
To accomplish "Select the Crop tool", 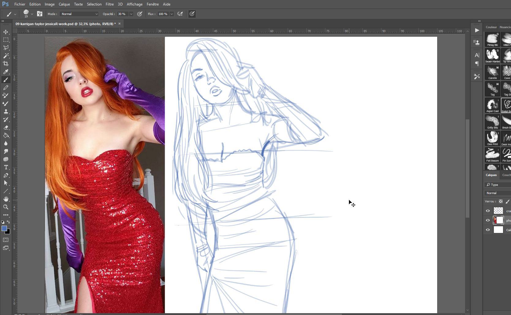I will pos(6,64).
